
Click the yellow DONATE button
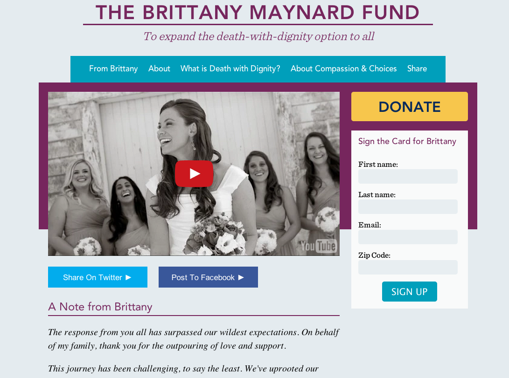point(409,106)
